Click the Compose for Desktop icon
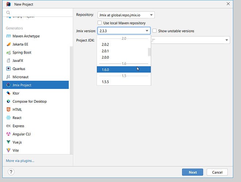The width and height of the screenshot is (241, 182). pos(8,102)
